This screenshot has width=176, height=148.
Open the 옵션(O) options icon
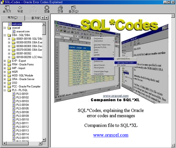[73, 8]
